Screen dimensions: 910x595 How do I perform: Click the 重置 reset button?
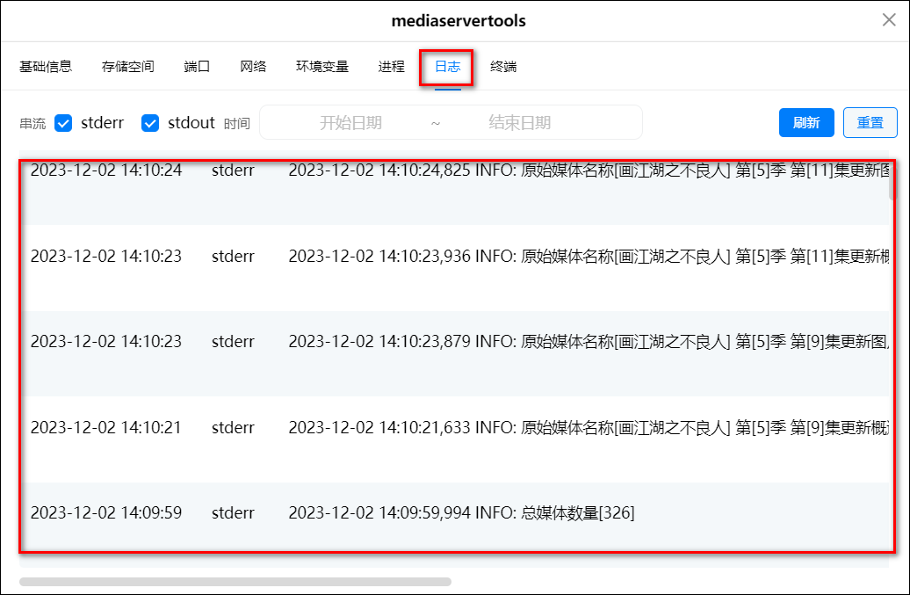870,123
